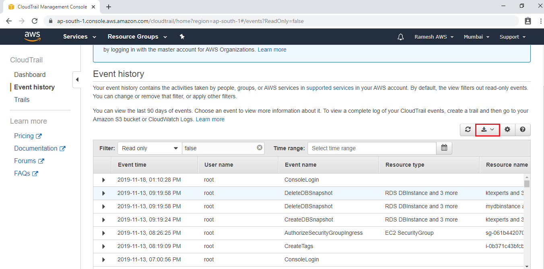Open the calendar icon for time range
Viewport: 544px width, 269px height.
[444, 148]
